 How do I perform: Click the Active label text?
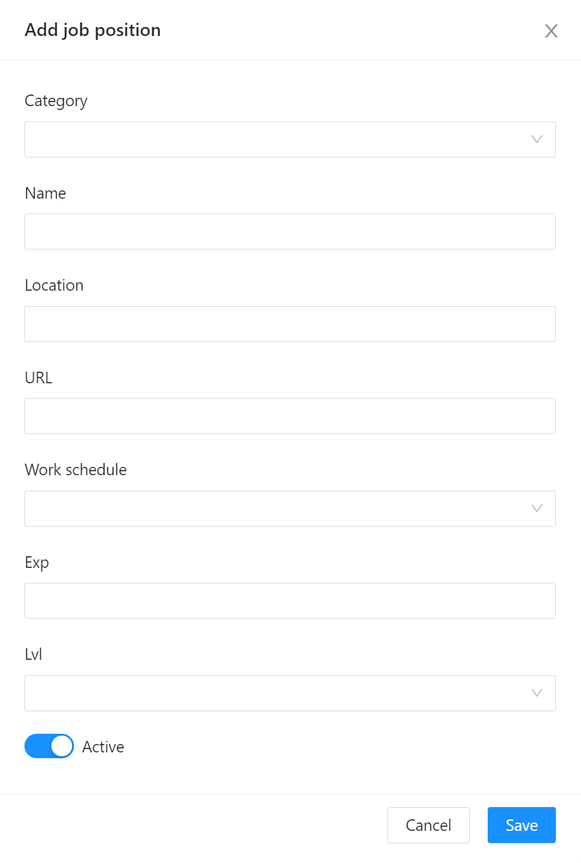[x=102, y=746]
